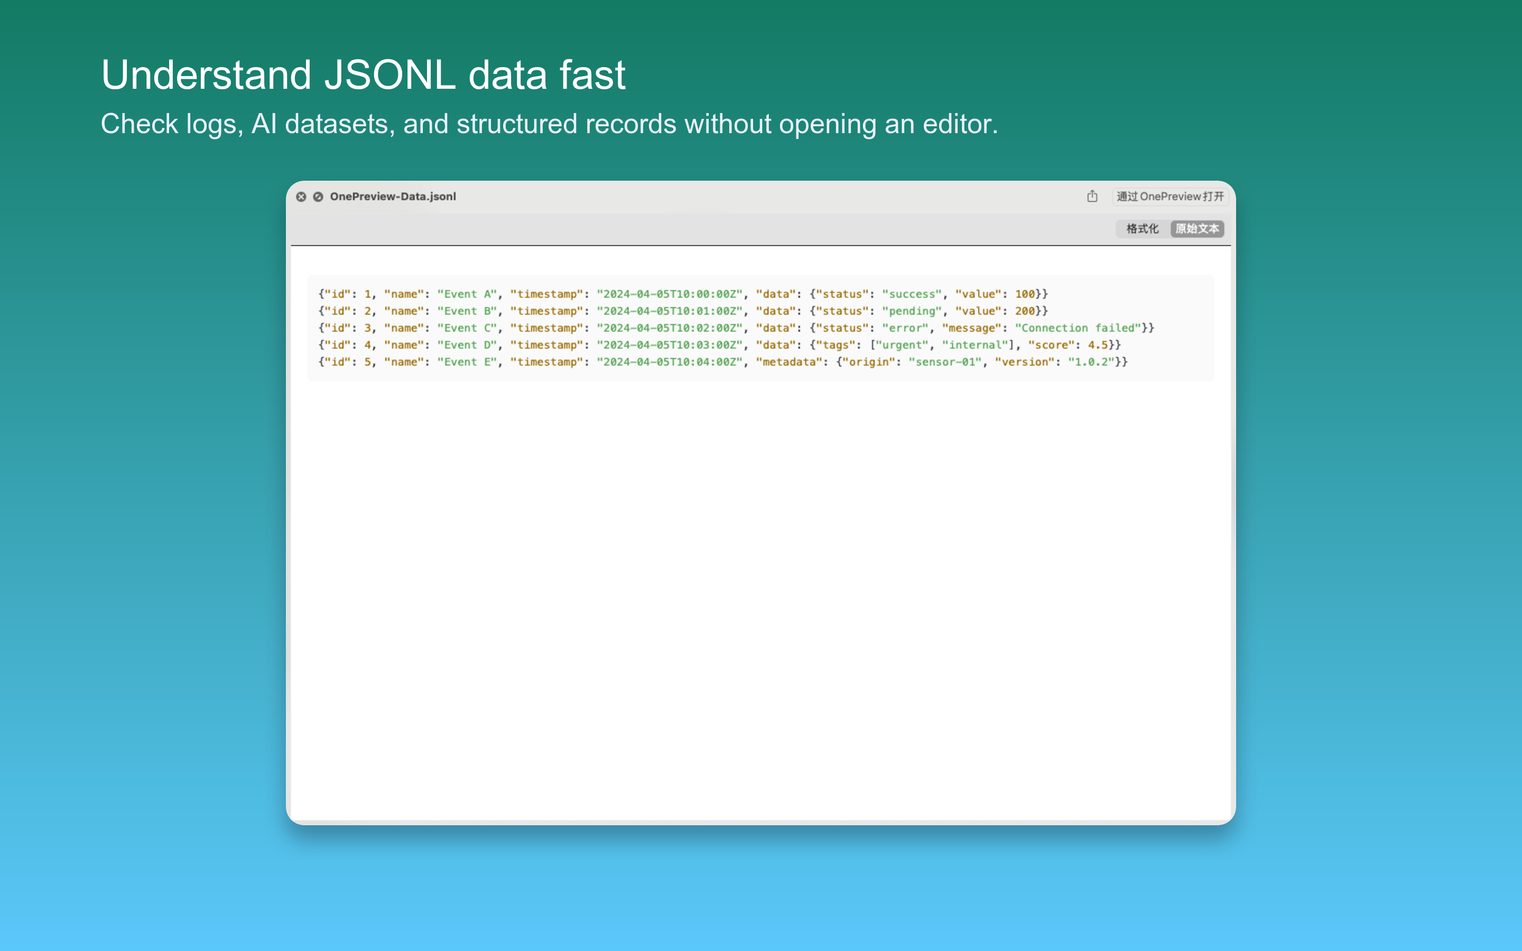1522x951 pixels.
Task: Close the Quick Look preview window
Action: click(301, 197)
